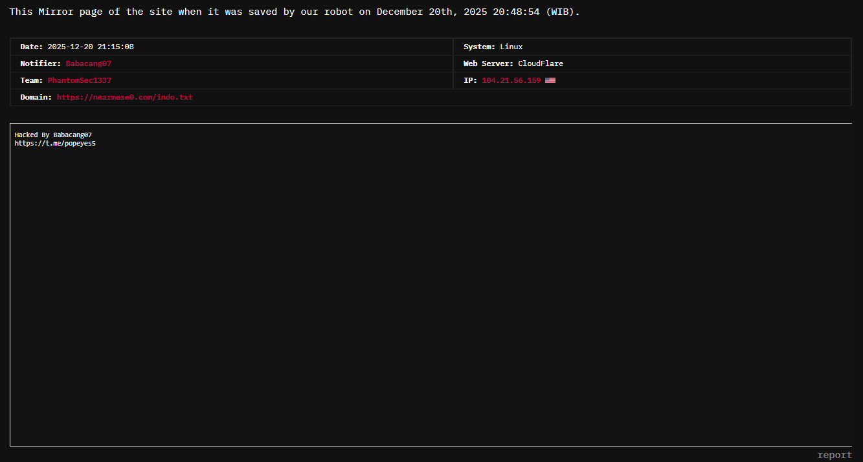Select the 2025-12-20 21:15:08 date value
The width and height of the screenshot is (863, 462).
(x=91, y=47)
